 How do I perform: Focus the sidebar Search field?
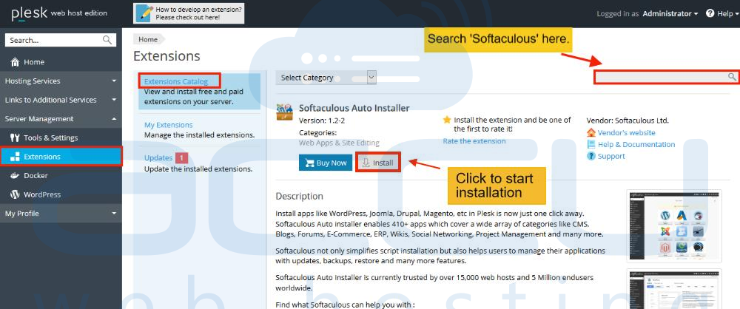(61, 40)
